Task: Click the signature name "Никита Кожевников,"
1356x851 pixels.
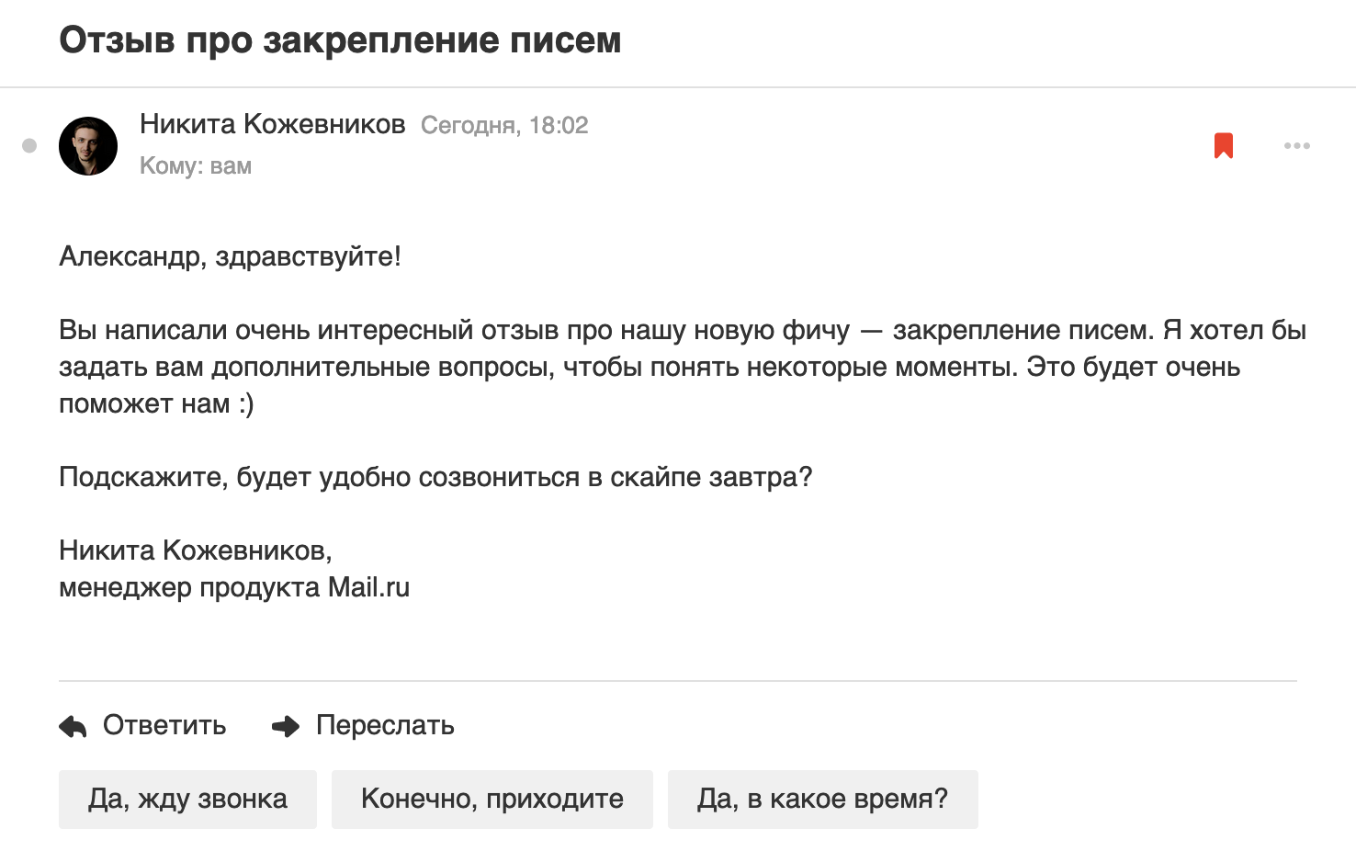Action: click(x=195, y=550)
